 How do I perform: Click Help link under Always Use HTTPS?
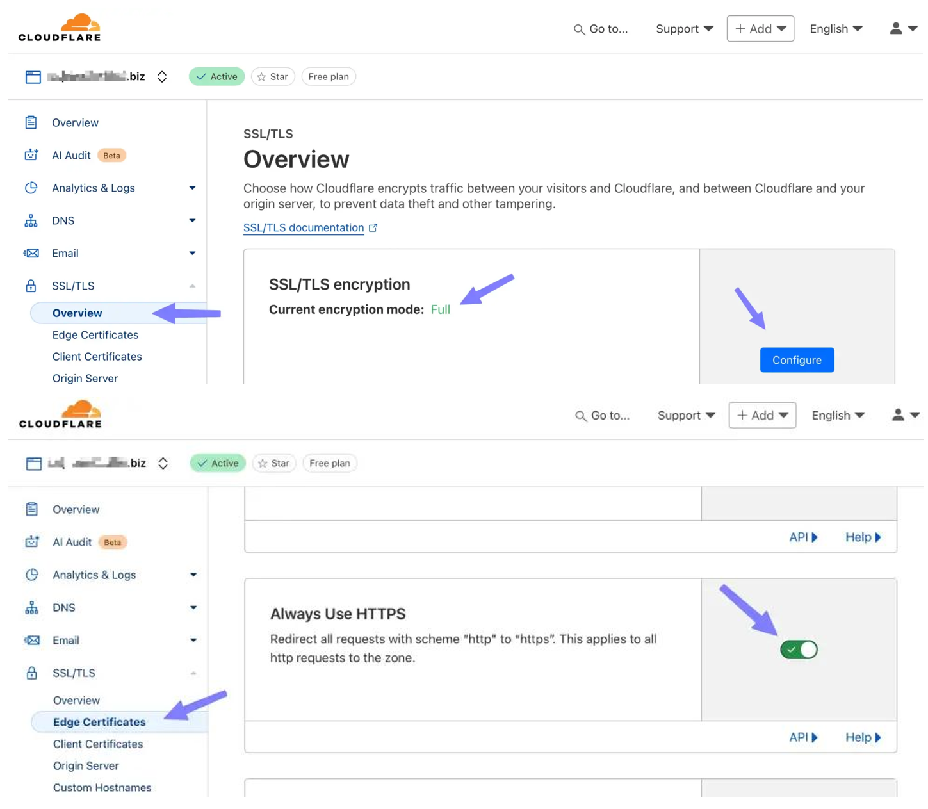[x=863, y=737]
